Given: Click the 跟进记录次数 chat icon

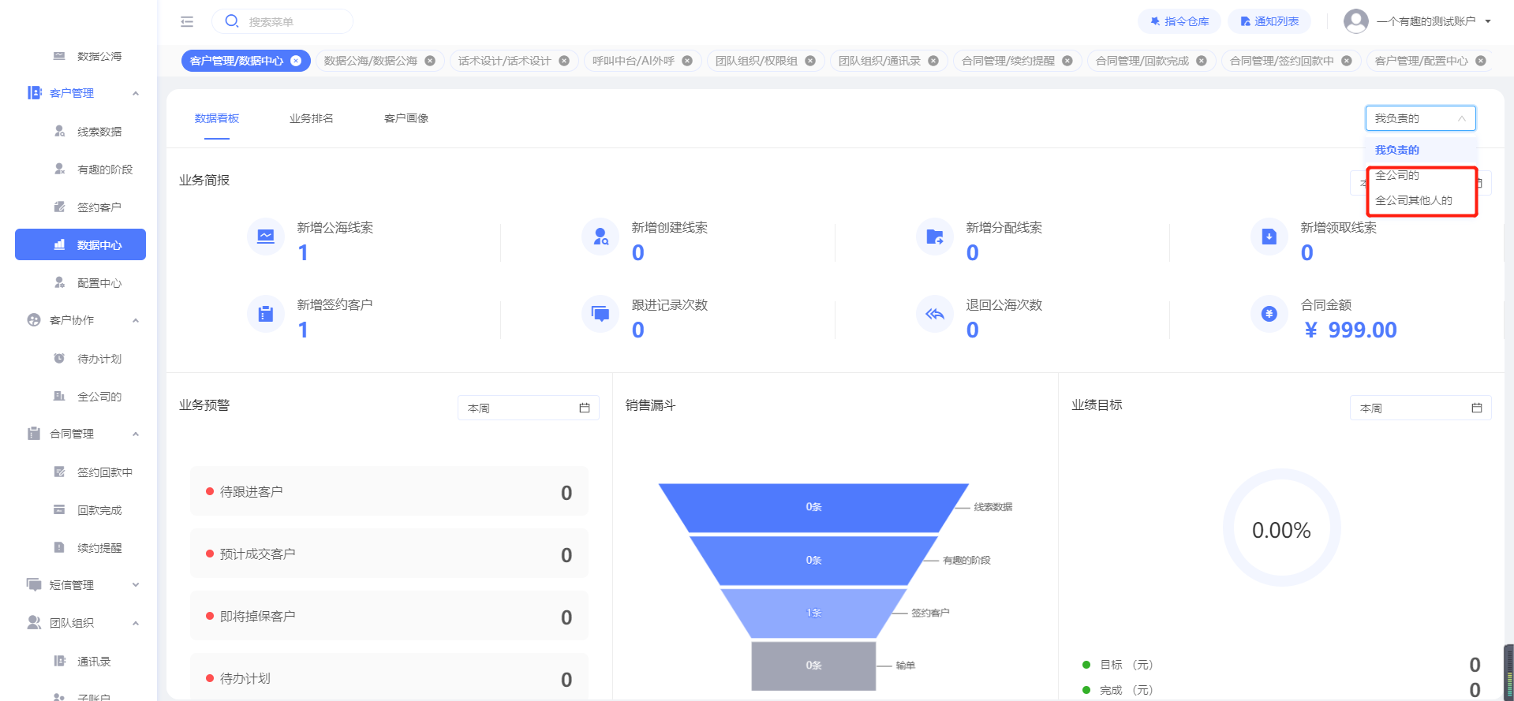Looking at the screenshot, I should (x=600, y=314).
